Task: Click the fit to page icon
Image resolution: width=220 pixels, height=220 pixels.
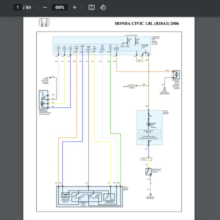Action: [91, 7]
